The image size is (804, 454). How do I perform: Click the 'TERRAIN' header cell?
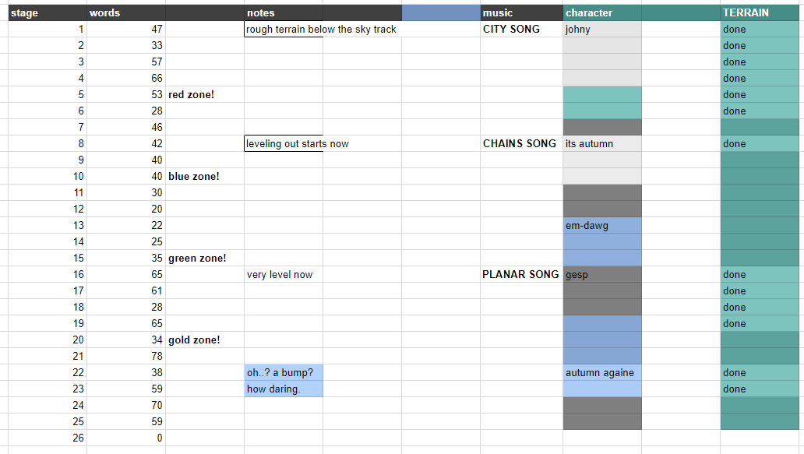tap(760, 12)
